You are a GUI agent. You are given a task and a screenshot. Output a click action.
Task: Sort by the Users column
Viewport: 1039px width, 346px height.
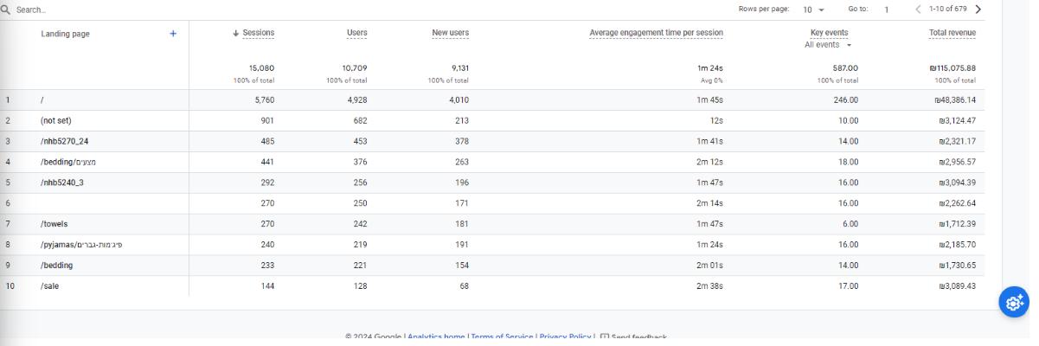coord(357,33)
